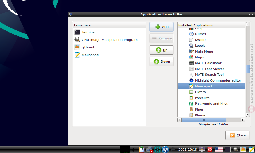This screenshot has width=255, height=153.
Task: Click the MATE Calculator icon
Action: coord(191,63)
